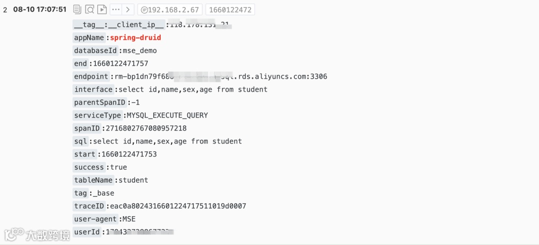Image resolution: width=539 pixels, height=245 pixels.
Task: Select the user-agent field key
Action: 95,219
